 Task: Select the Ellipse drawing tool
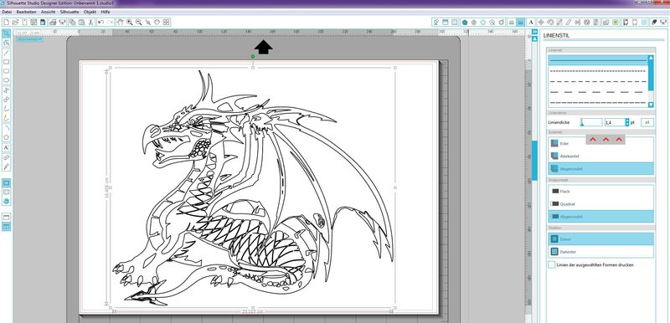click(7, 80)
